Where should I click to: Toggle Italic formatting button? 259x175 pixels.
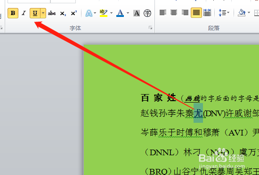[24, 13]
